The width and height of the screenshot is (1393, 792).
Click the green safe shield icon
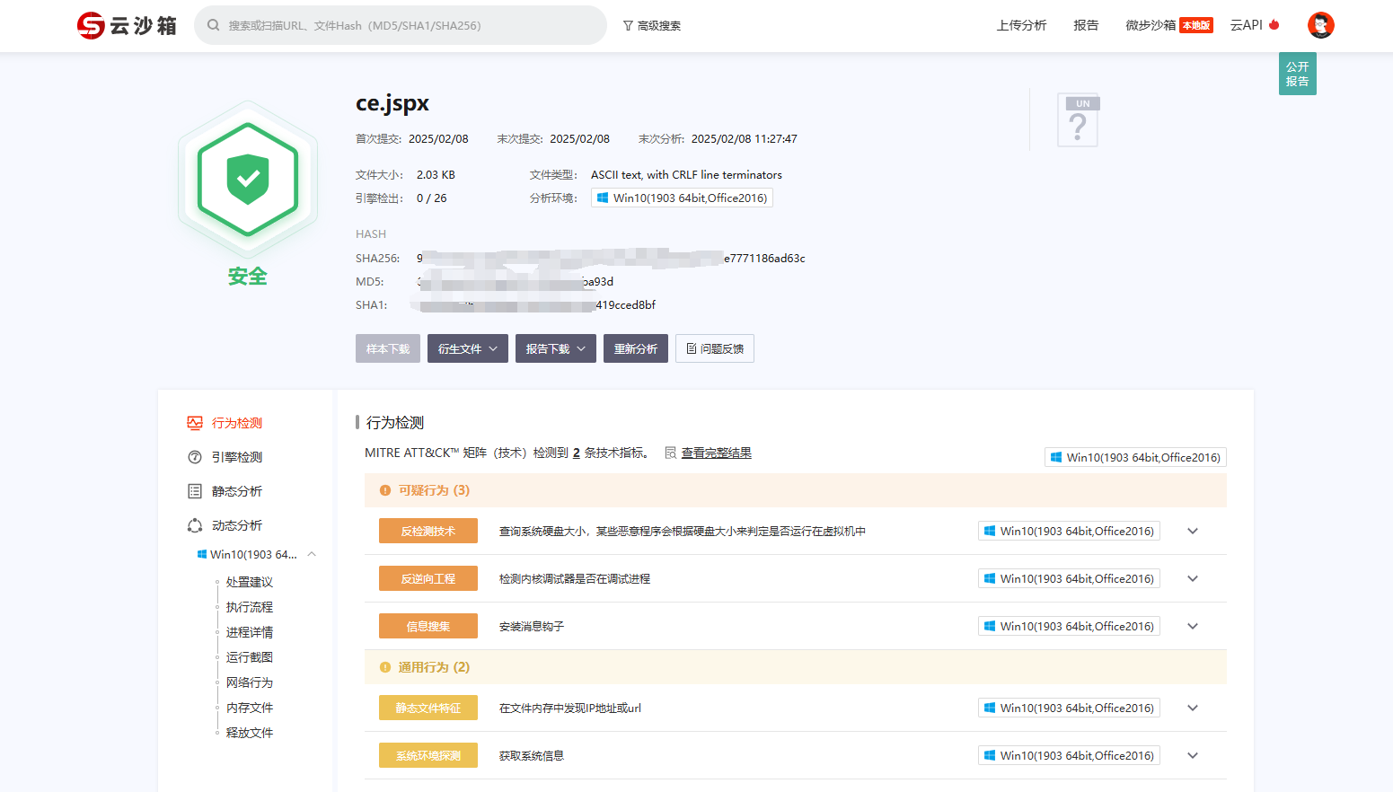(248, 180)
